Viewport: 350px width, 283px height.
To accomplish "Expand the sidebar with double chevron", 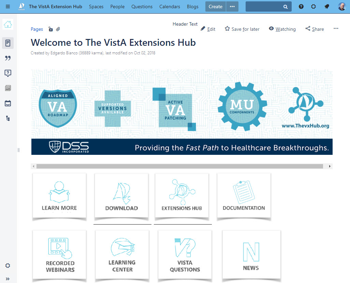I will coord(8,279).
